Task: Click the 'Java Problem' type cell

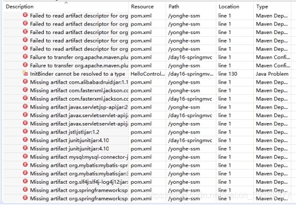Action: 272,74
